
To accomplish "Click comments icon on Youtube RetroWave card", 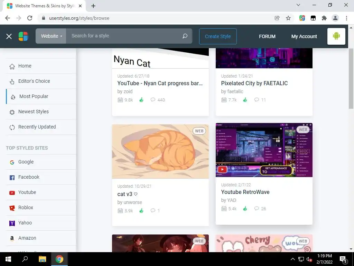I will 257,208.
